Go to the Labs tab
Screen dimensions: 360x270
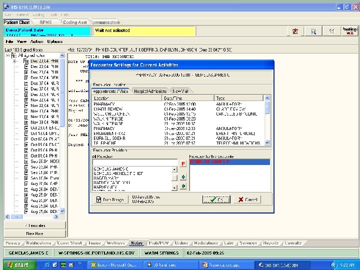tap(229, 243)
